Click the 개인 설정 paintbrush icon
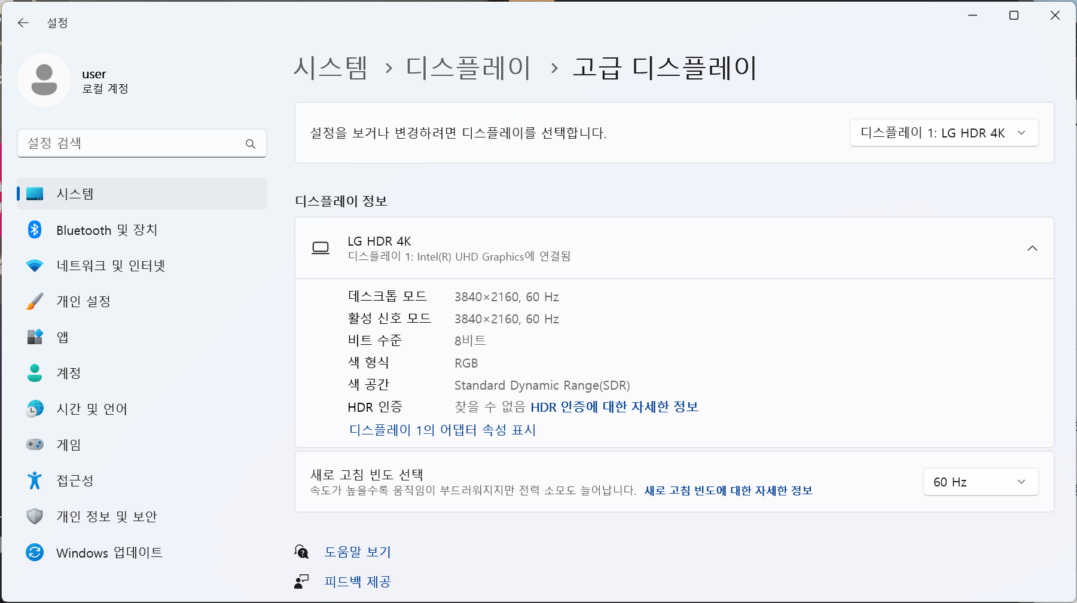The width and height of the screenshot is (1077, 603). 35,301
